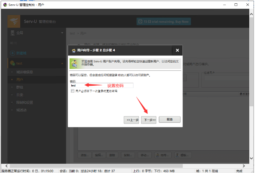
Task: Open 群组 in the sidebar menu
Action: (19, 87)
